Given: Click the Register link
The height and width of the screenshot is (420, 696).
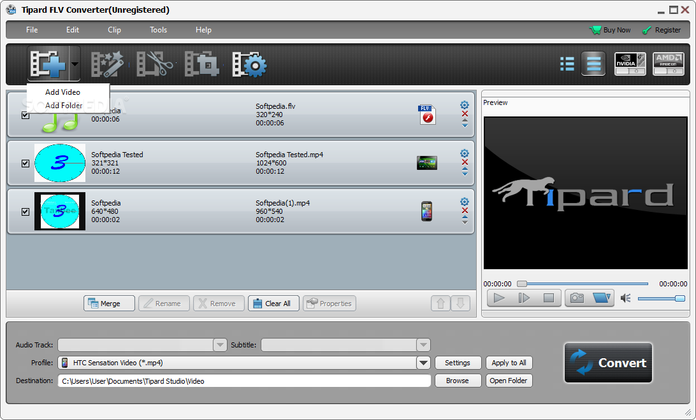Looking at the screenshot, I should tap(662, 30).
